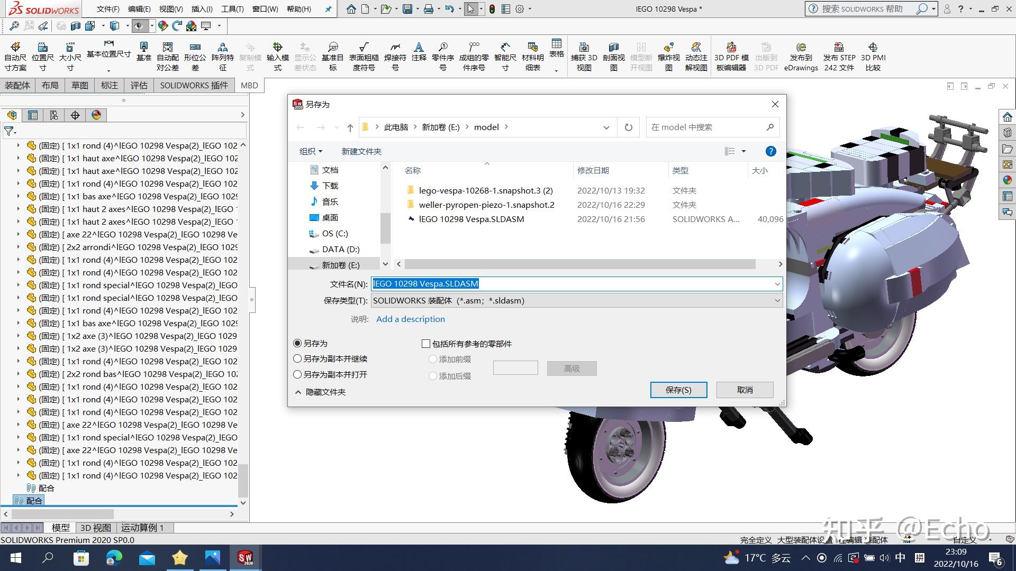The width and height of the screenshot is (1016, 571).
Task: Click the 新建文件夹 button
Action: [x=361, y=152]
